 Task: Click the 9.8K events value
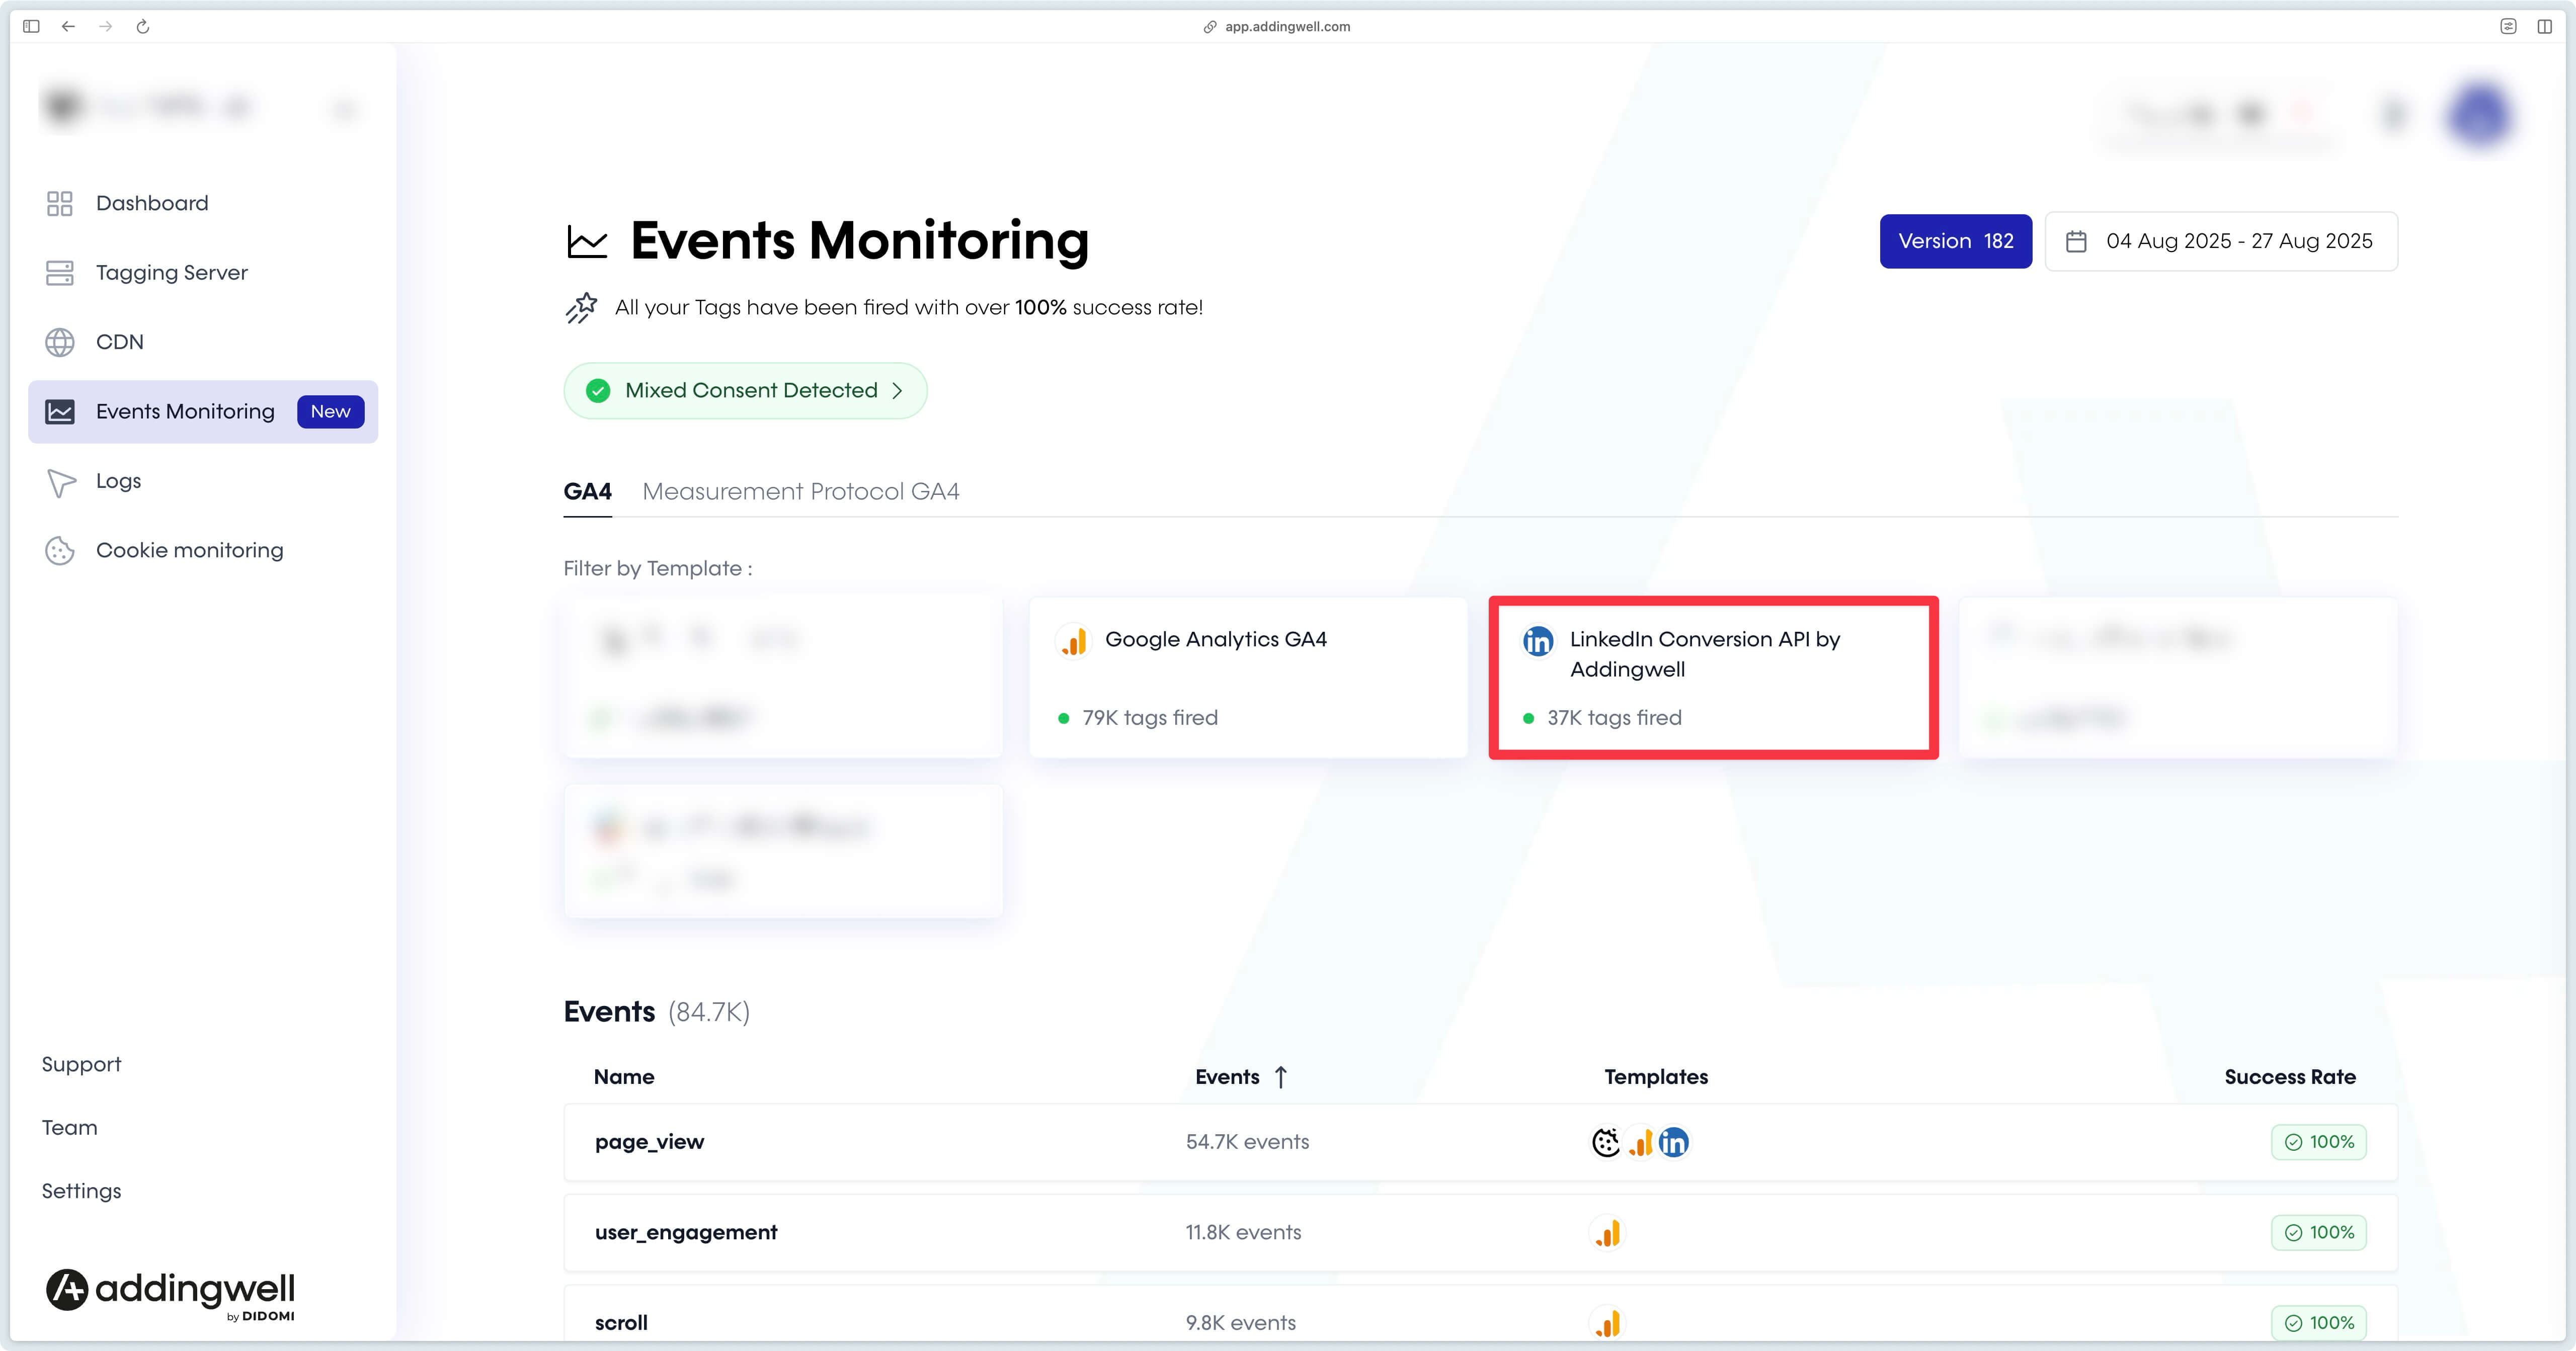tap(1240, 1324)
